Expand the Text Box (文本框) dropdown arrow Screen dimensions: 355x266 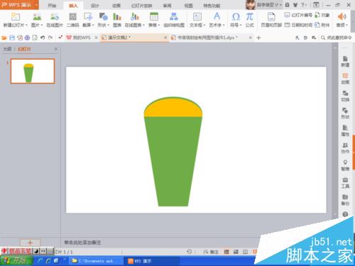[x=204, y=25]
